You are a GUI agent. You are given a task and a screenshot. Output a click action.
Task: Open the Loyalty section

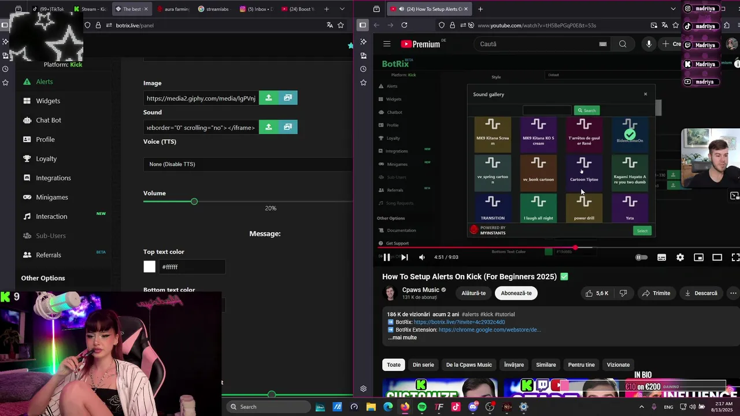tap(46, 158)
